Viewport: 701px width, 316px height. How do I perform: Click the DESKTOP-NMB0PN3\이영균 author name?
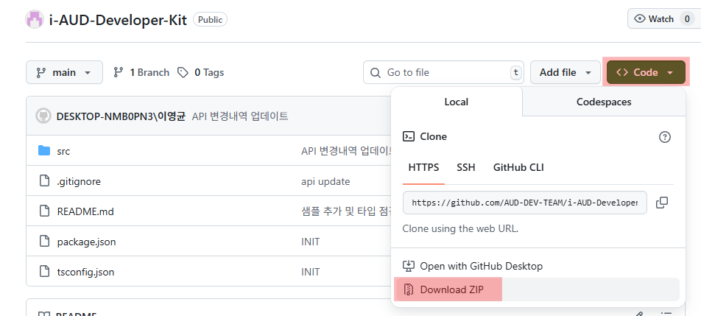[x=121, y=116]
